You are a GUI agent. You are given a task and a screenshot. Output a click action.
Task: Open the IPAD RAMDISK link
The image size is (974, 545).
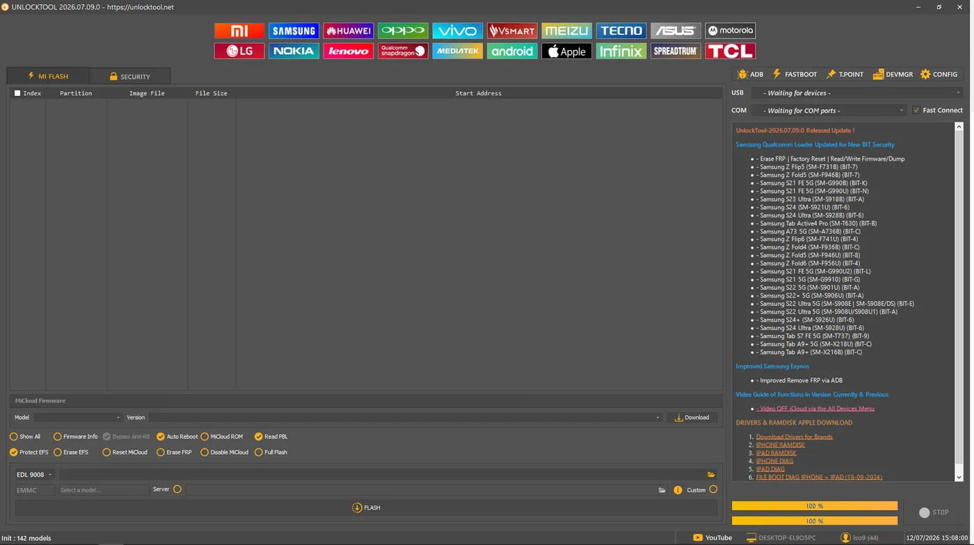[776, 453]
